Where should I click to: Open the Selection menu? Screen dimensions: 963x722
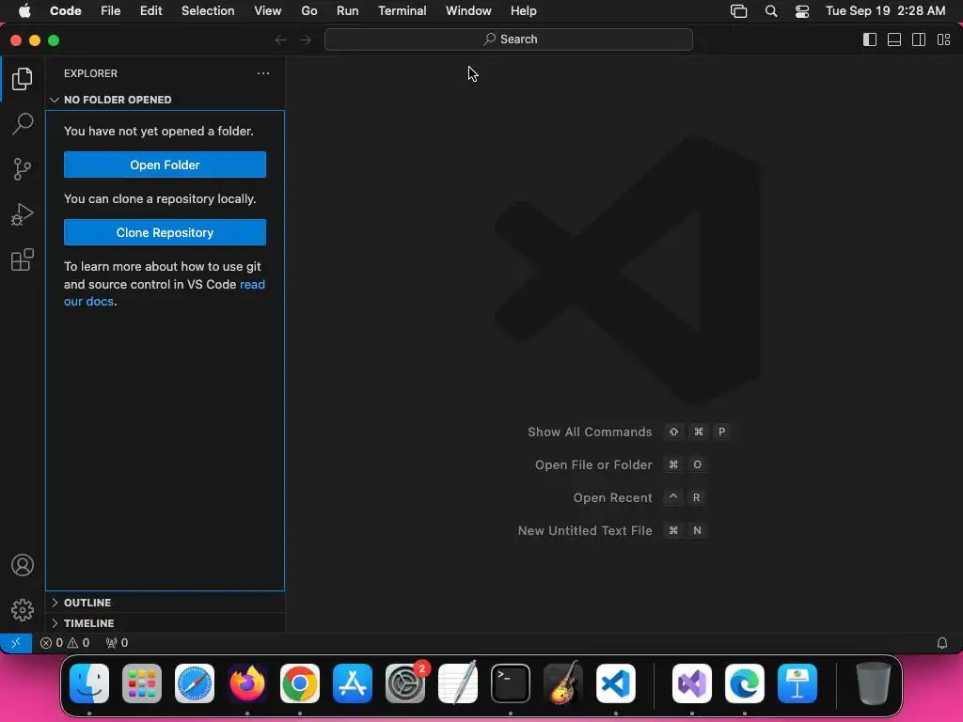208,11
